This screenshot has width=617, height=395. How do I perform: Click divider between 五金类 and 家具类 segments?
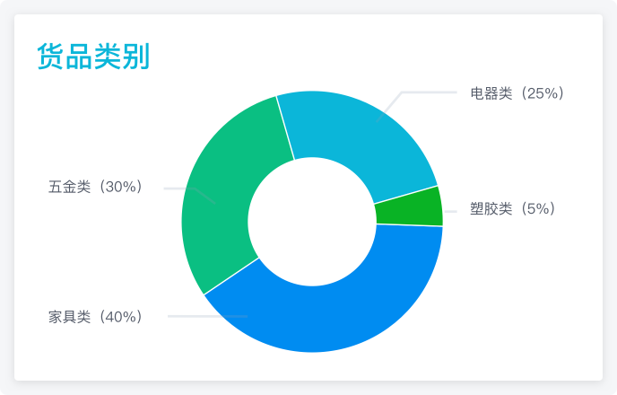click(x=231, y=276)
